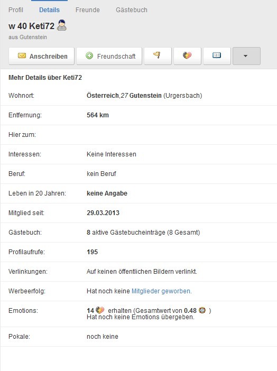Screen dimensions: 277x371
Task: Click the envelope icon on Anschreiben
Action: (22, 55)
